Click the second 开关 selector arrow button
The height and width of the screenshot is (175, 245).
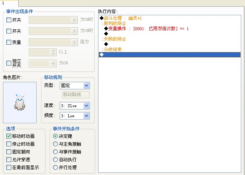click(x=74, y=31)
